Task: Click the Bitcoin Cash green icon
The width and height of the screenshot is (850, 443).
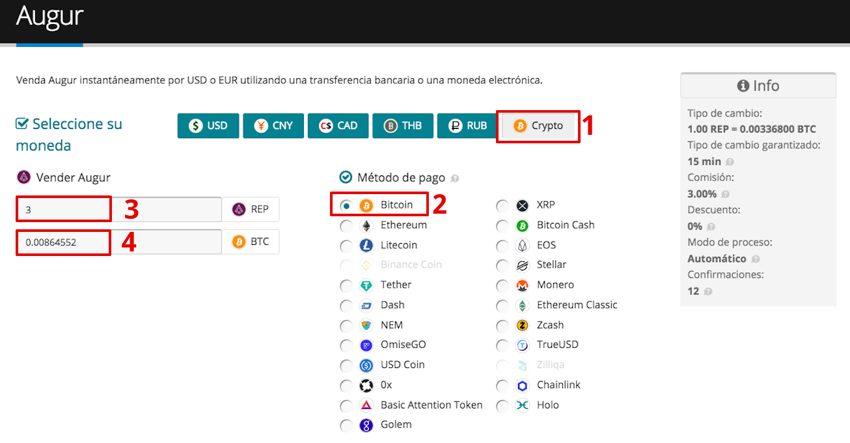Action: point(523,225)
